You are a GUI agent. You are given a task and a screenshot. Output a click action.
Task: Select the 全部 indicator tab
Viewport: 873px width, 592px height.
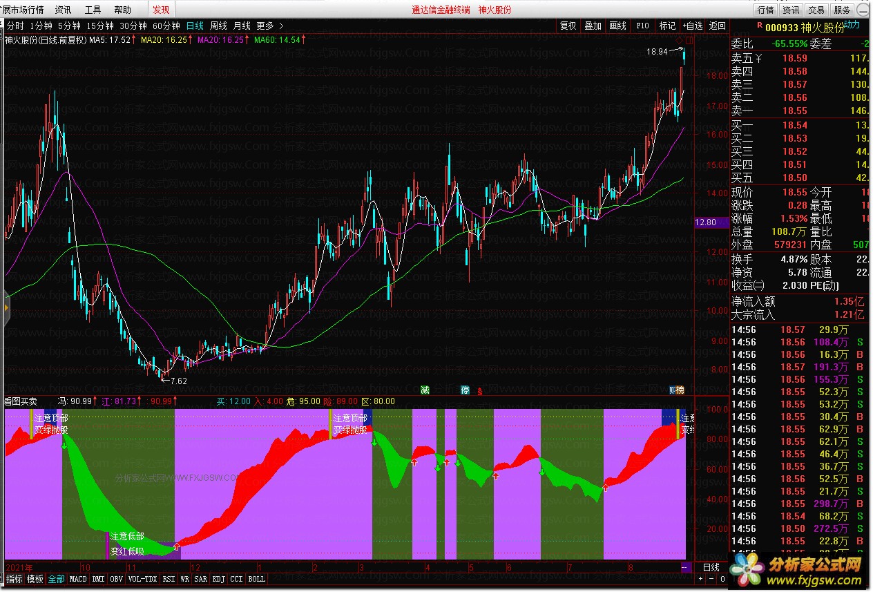click(x=56, y=579)
